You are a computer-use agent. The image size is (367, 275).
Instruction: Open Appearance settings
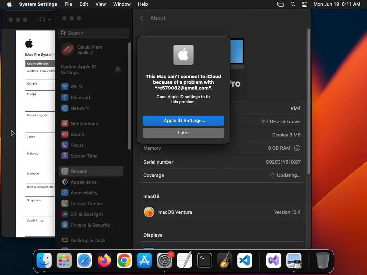pos(91,182)
